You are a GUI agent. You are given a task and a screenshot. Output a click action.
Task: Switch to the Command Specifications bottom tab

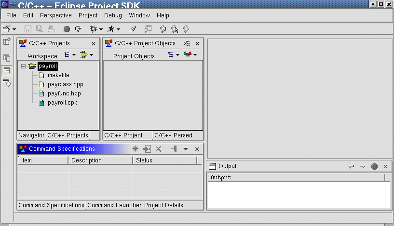click(51, 205)
